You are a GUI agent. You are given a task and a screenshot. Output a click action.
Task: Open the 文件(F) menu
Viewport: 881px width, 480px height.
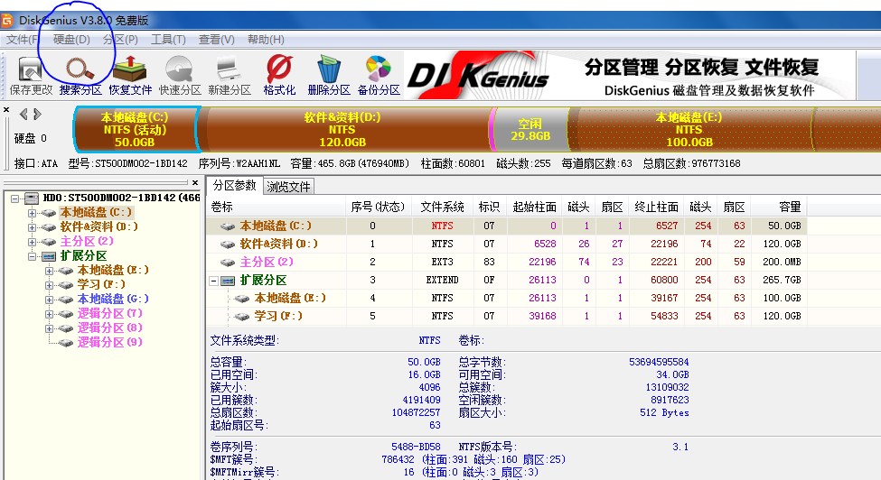[23, 40]
